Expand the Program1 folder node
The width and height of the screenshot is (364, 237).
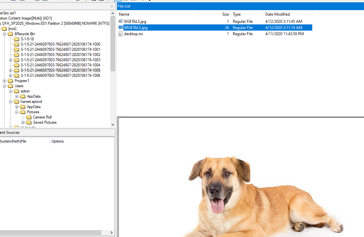5,81
